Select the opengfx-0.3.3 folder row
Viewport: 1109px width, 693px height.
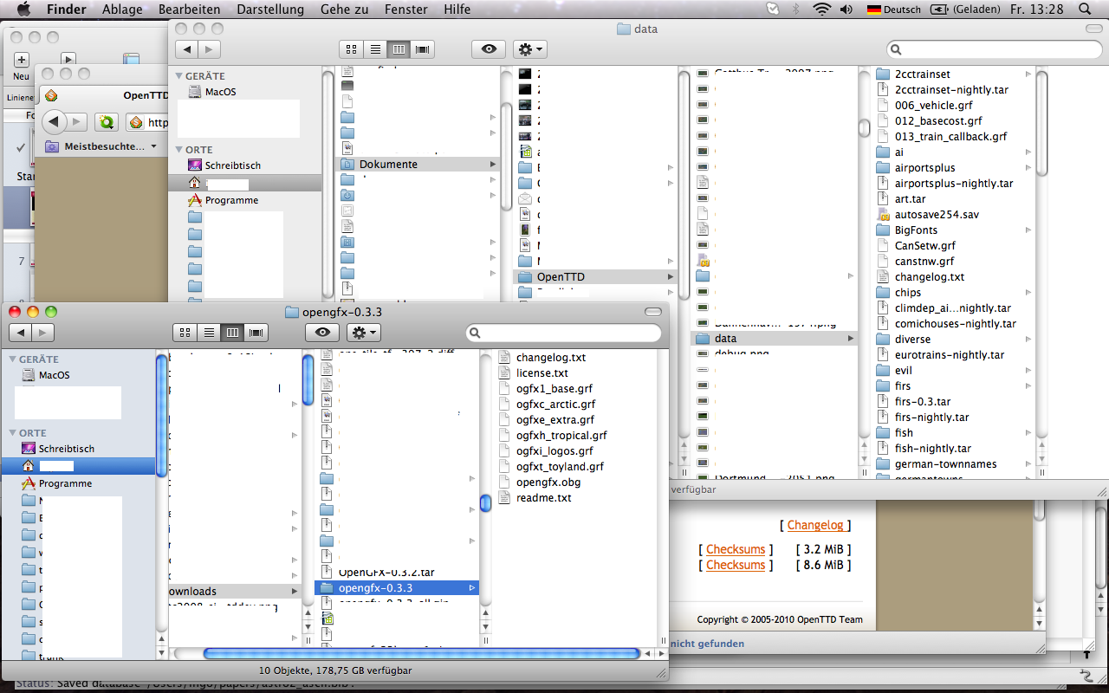[397, 588]
